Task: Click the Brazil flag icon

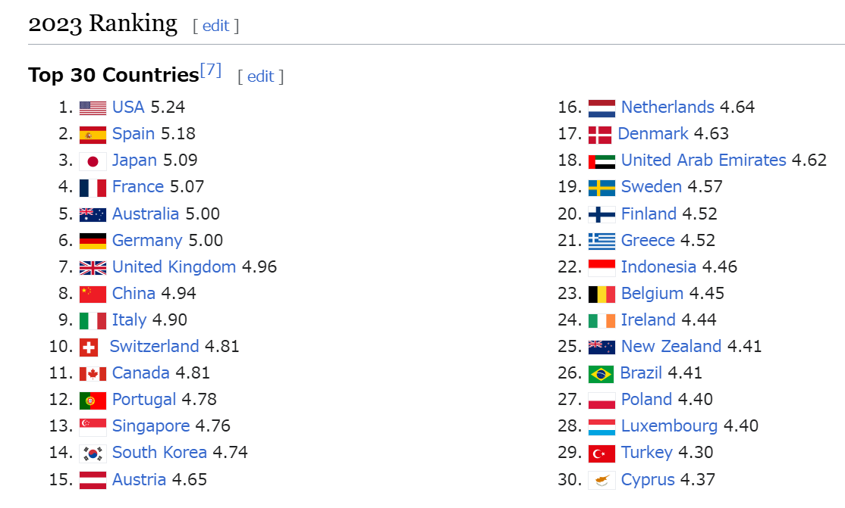Action: (601, 373)
